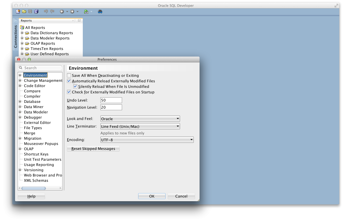Screen dimensions: 343x222
Task: Close the Reports tab with its x
Action: coord(73,21)
